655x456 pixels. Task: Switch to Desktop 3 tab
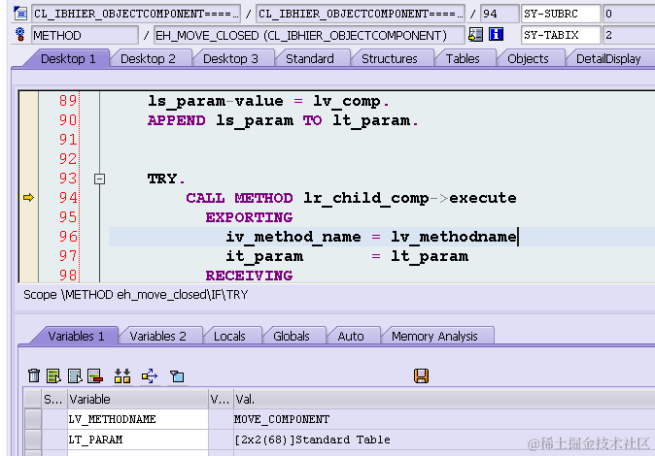point(230,59)
